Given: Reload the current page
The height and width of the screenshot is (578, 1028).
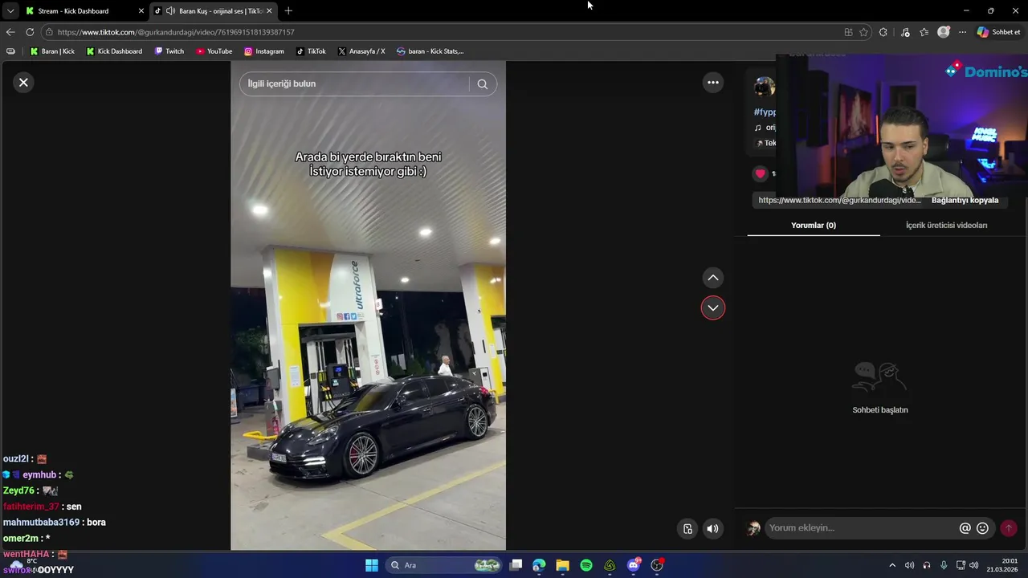Looking at the screenshot, I should click(x=30, y=32).
